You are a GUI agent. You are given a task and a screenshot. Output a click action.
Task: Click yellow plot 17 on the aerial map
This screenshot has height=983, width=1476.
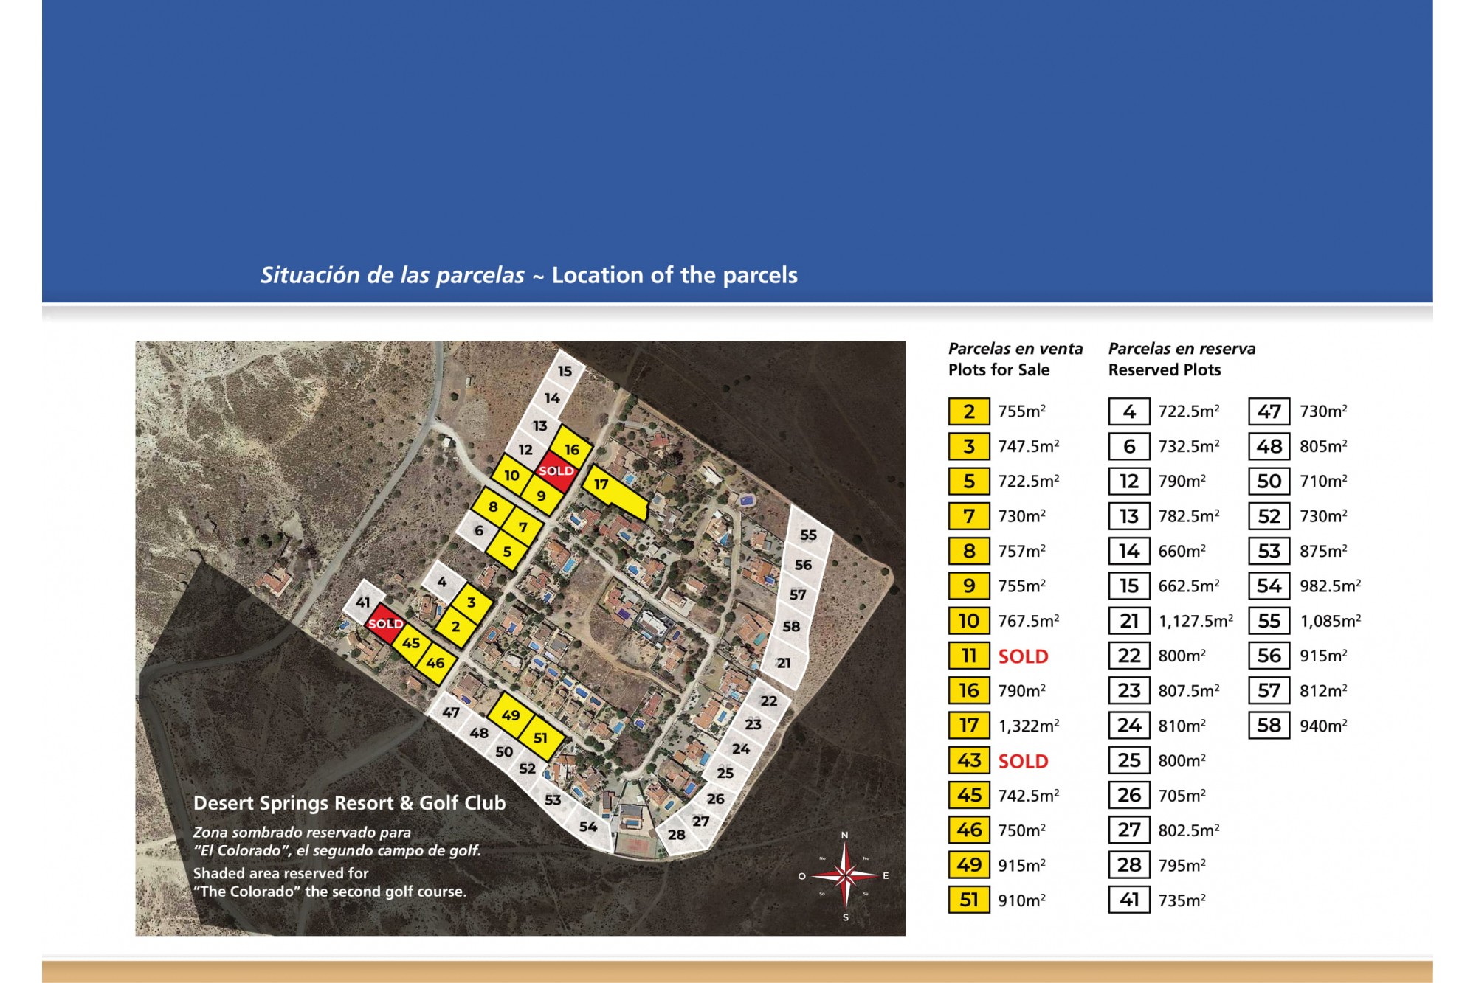click(615, 493)
